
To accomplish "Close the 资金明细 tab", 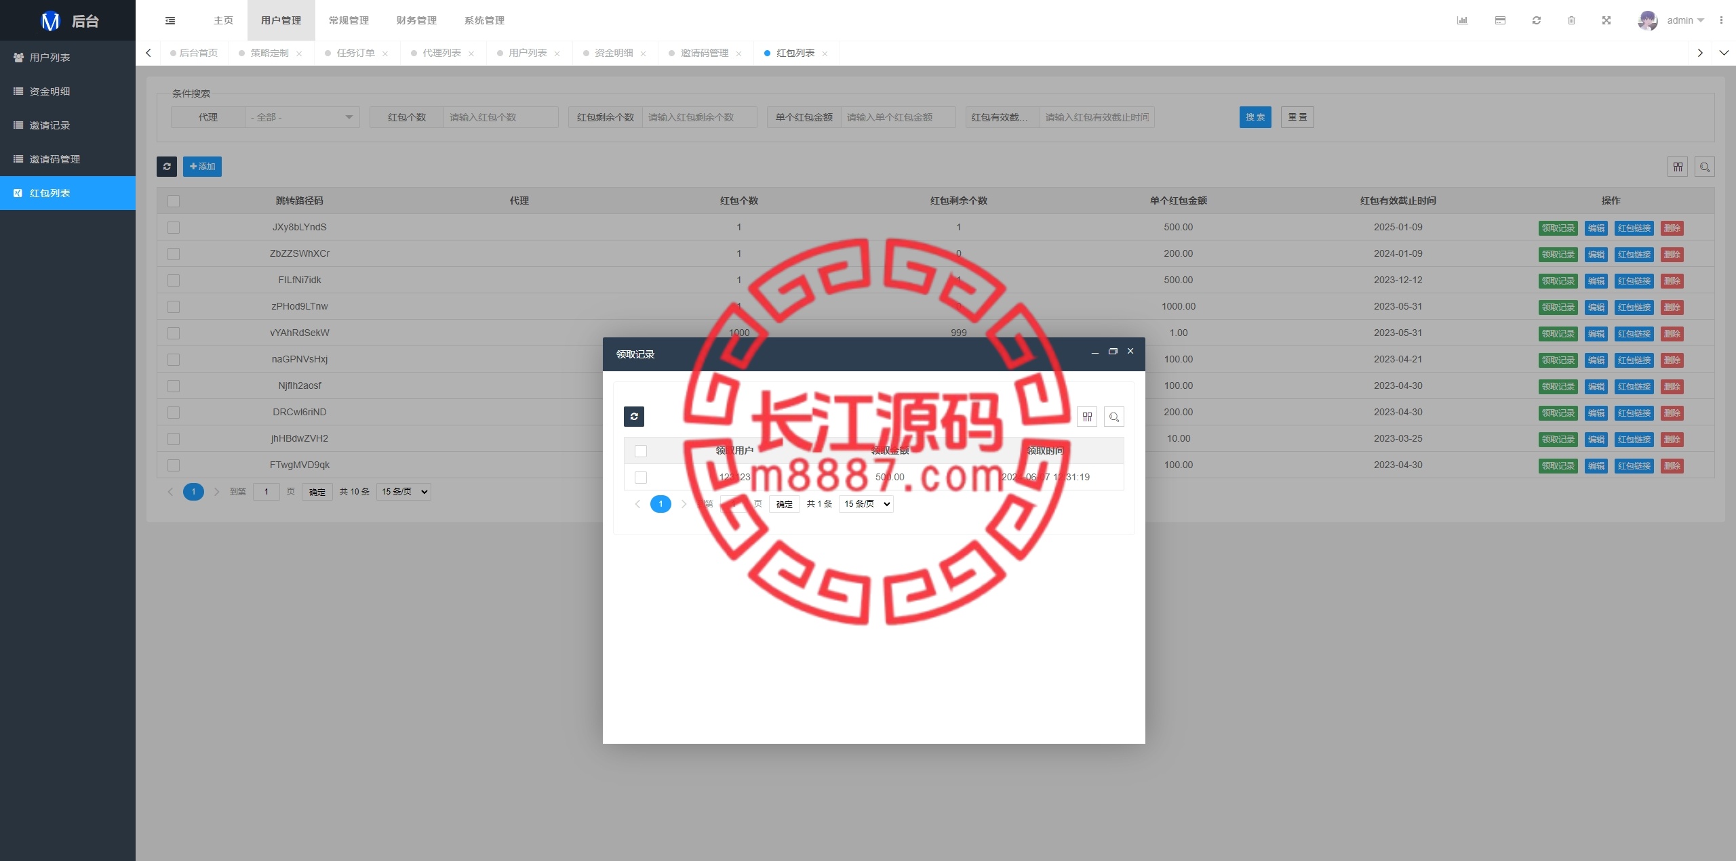I will click(x=644, y=54).
